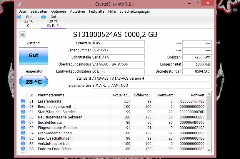Image resolution: width=240 pixels, height=159 pixels.
Task: Open the Datei menu
Action: [22, 11]
